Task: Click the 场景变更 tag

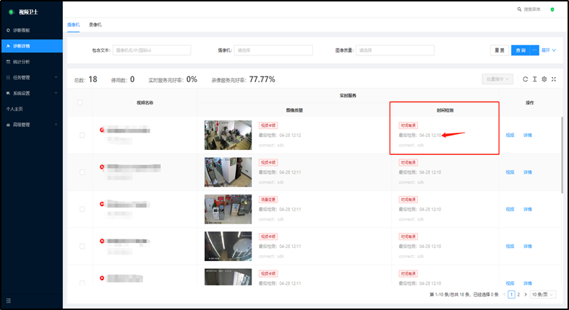Action: [268, 199]
